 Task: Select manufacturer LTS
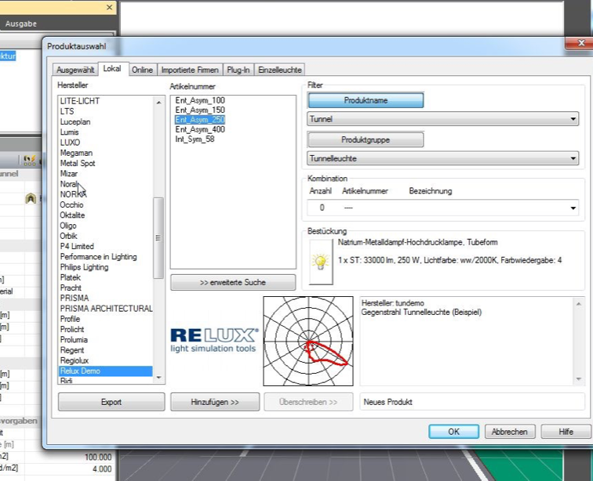pyautogui.click(x=67, y=111)
